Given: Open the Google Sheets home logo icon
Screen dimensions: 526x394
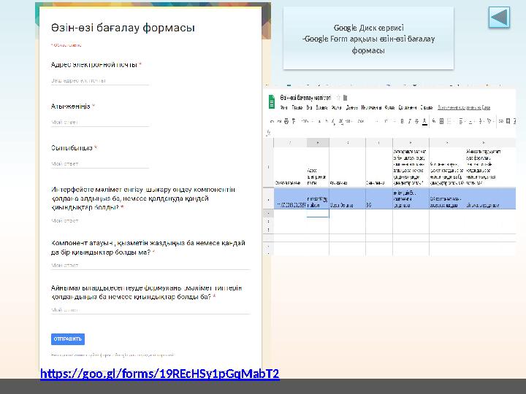Looking at the screenshot, I should (x=272, y=101).
